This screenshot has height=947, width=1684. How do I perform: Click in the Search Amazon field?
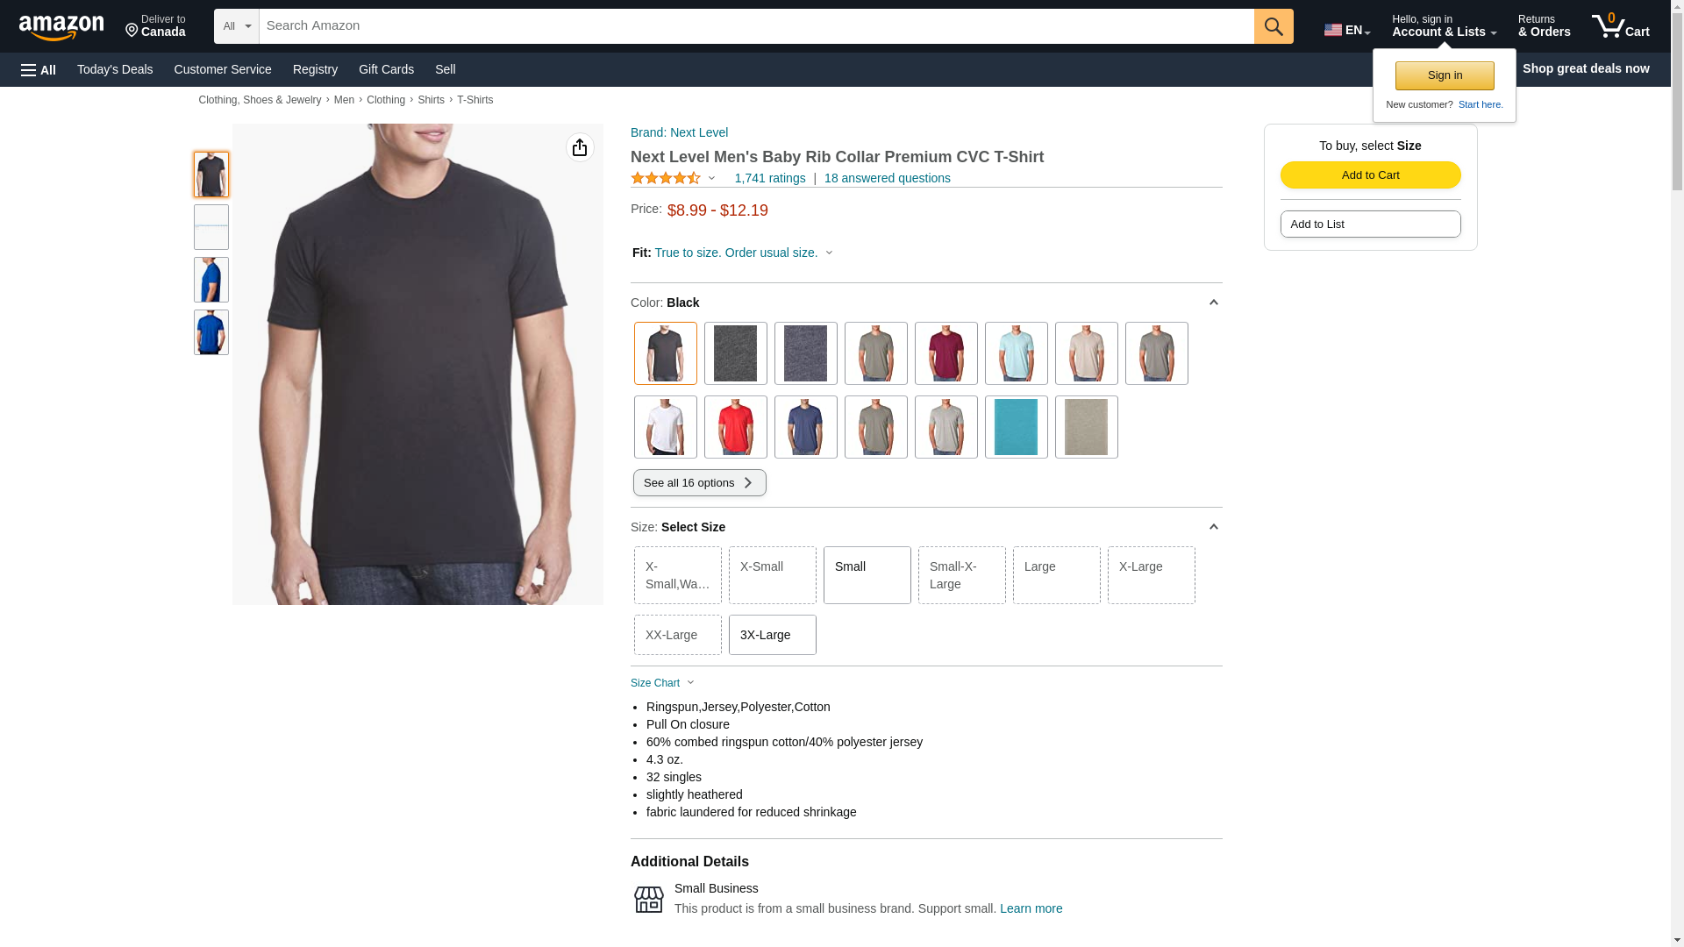tap(756, 26)
